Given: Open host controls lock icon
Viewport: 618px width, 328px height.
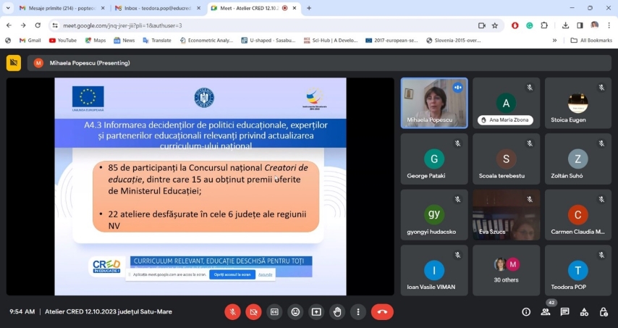Looking at the screenshot, I should click(x=603, y=312).
